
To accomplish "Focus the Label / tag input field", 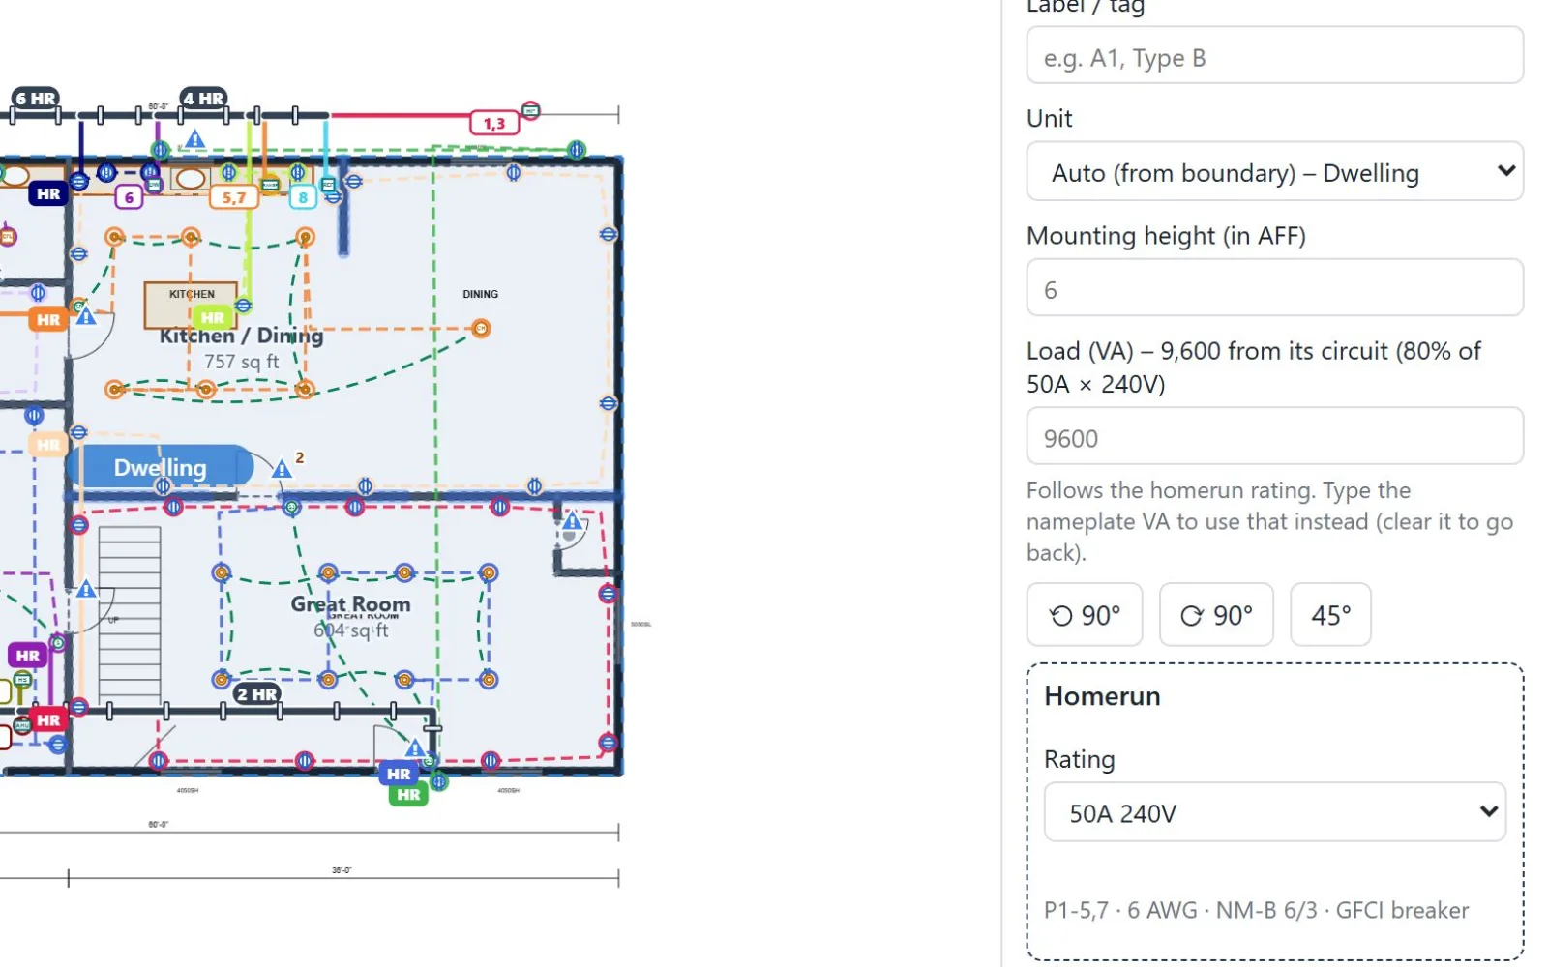I will [x=1274, y=56].
